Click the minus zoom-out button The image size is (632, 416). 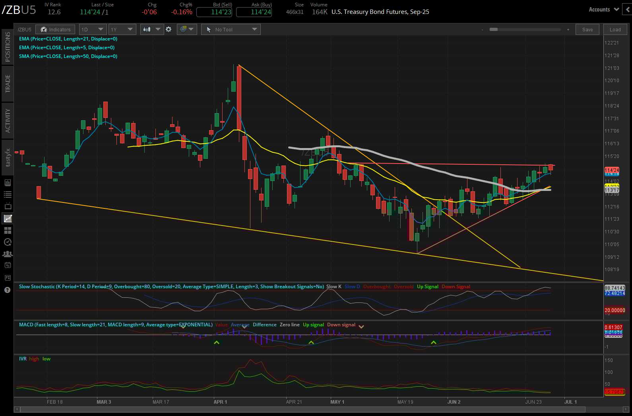pos(482,30)
